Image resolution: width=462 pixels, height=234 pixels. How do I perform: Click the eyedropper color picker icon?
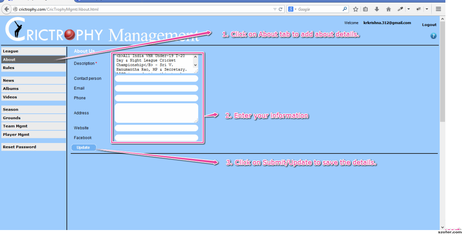pos(400,9)
